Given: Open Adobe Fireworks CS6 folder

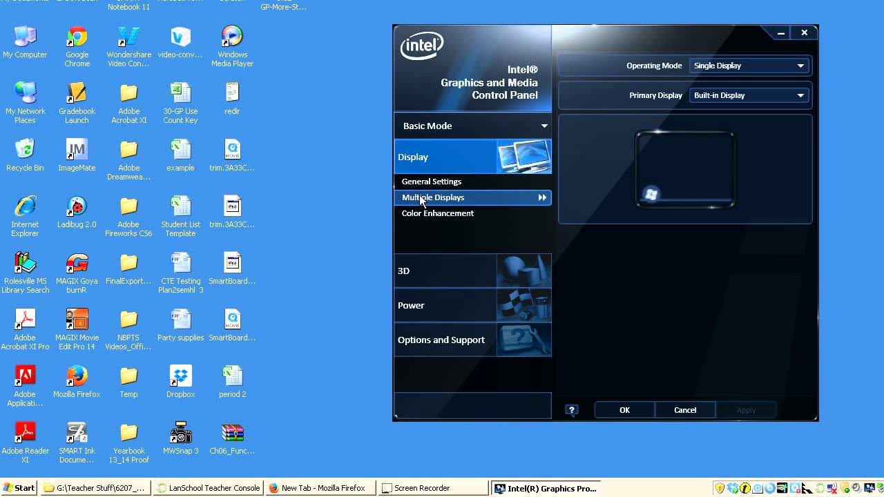Looking at the screenshot, I should click(x=128, y=217).
